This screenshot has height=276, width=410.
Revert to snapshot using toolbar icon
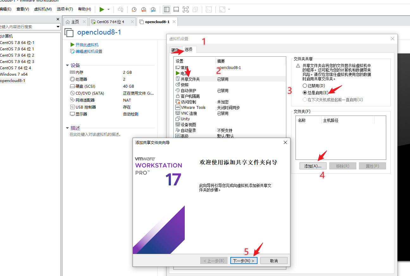(144, 9)
